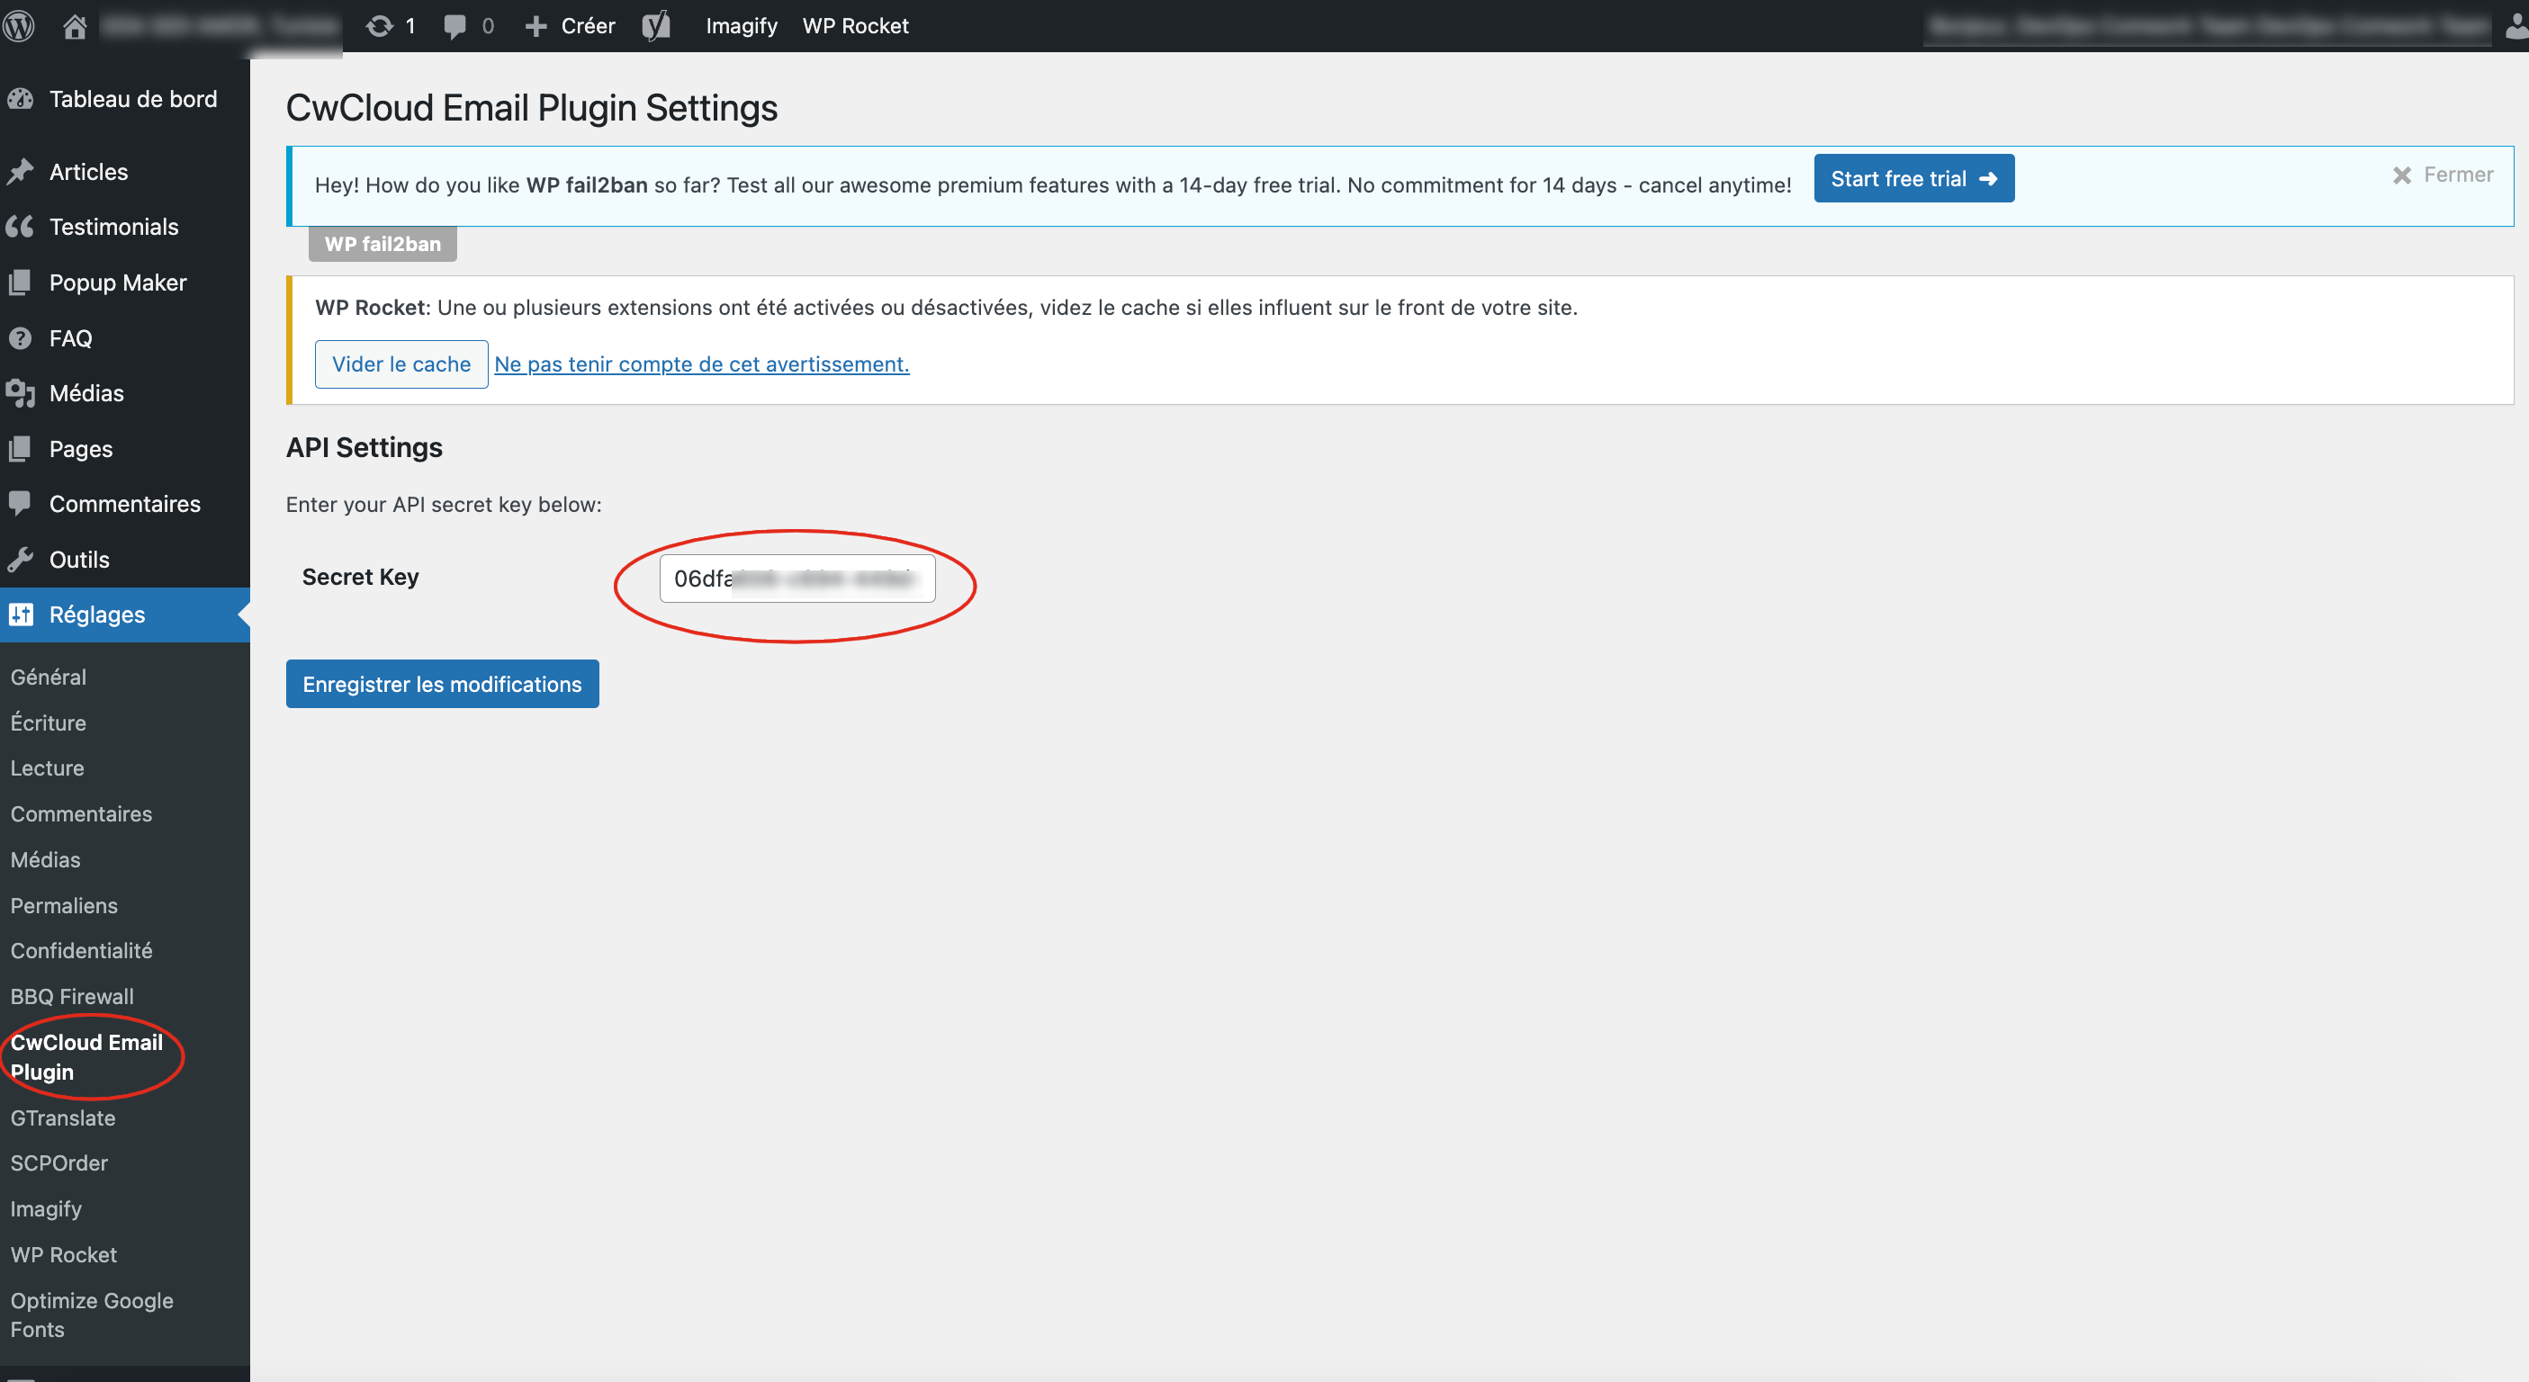Viewport: 2529px width, 1382px height.
Task: Click the plus icon next to Créer
Action: pos(535,25)
